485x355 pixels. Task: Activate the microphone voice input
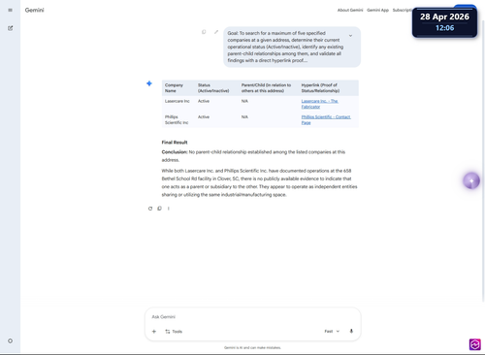(351, 331)
